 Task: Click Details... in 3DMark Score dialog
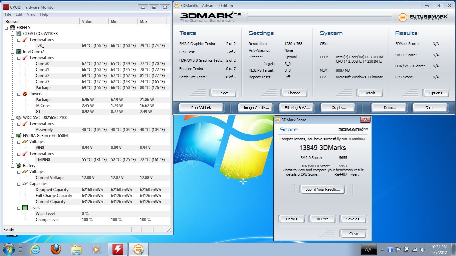pyautogui.click(x=291, y=219)
